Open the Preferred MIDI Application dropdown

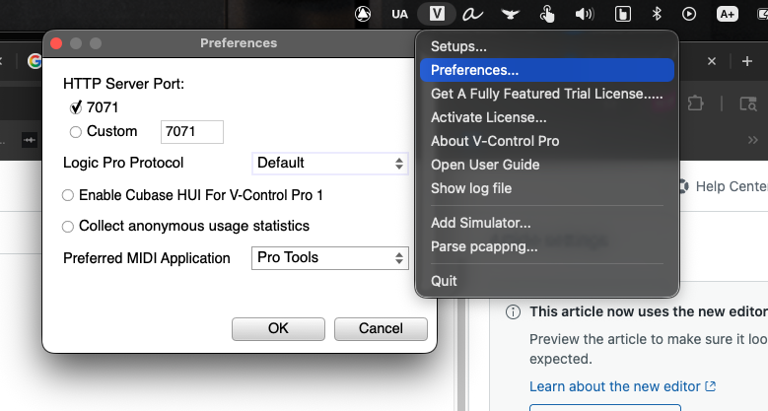tap(330, 257)
